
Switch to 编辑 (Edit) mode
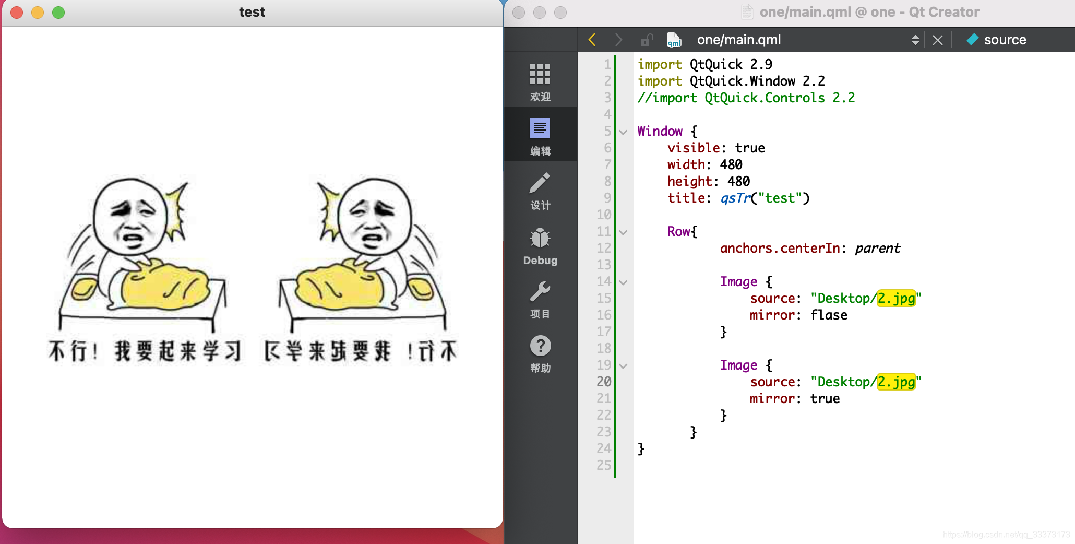[540, 135]
